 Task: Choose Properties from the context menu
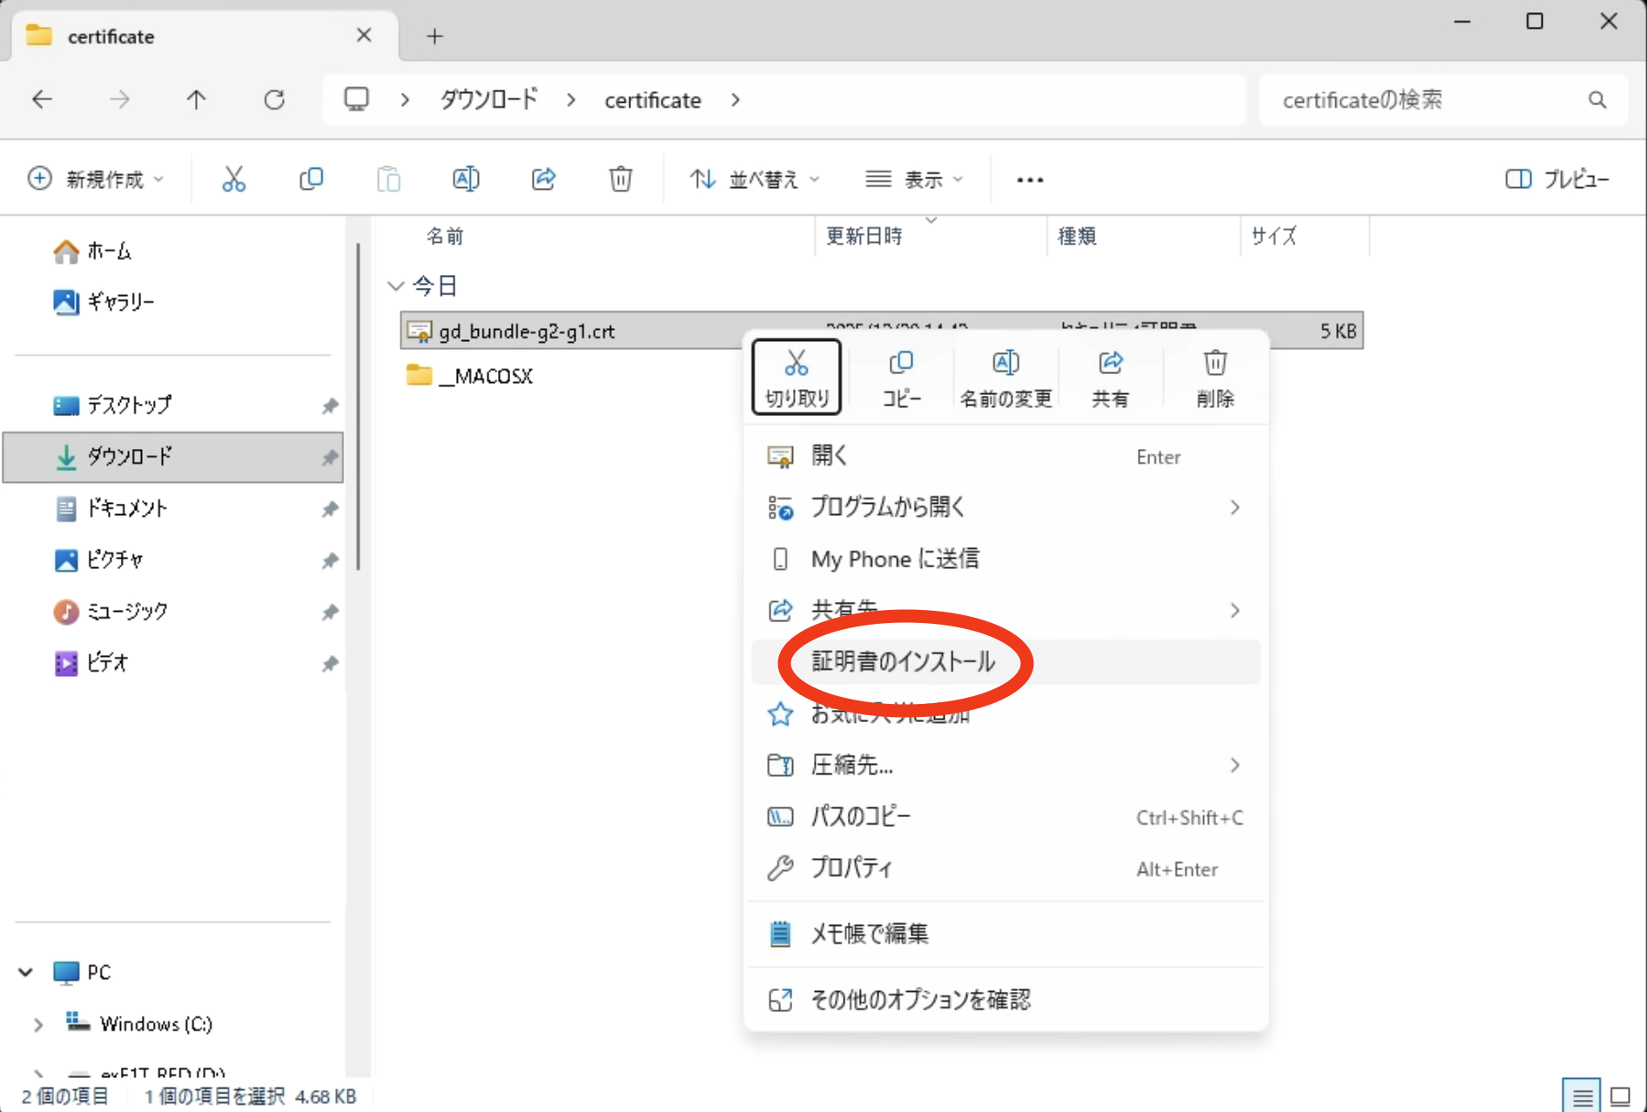coord(850,868)
